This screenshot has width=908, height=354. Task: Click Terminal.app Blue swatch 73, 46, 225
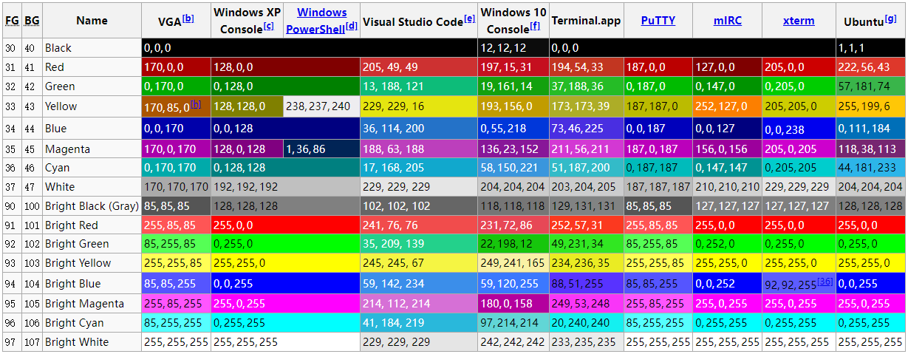[587, 129]
